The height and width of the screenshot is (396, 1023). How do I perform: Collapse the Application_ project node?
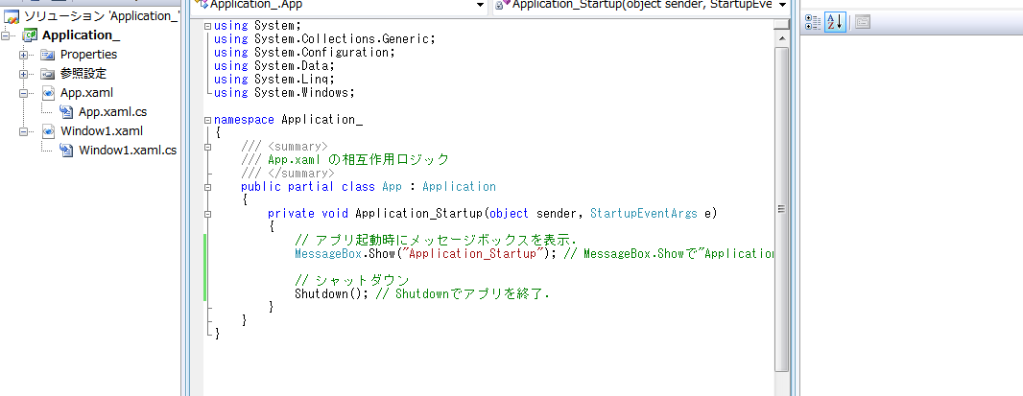[6, 35]
